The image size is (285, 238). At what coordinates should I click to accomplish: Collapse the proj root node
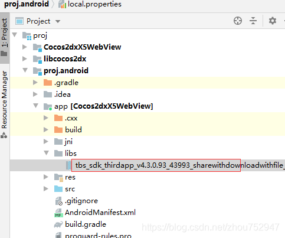coord(15,35)
